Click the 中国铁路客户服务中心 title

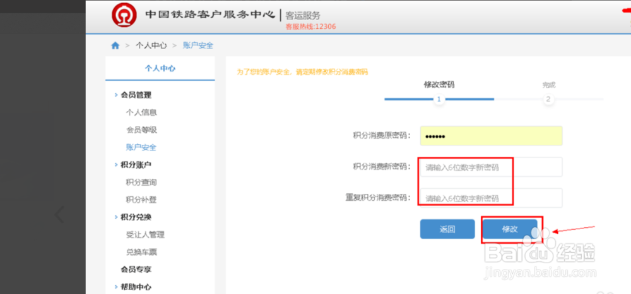(211, 14)
